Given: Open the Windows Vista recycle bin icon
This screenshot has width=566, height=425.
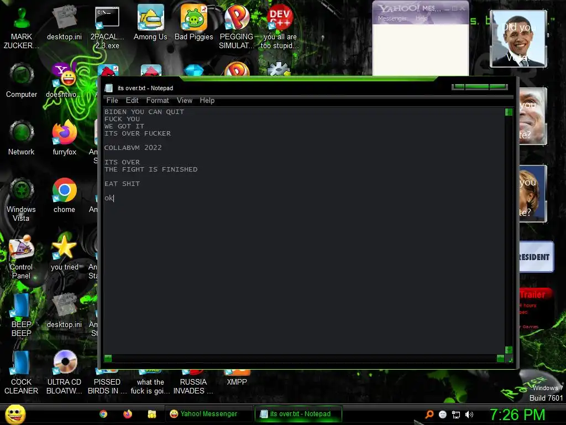Looking at the screenshot, I should click(x=22, y=200).
